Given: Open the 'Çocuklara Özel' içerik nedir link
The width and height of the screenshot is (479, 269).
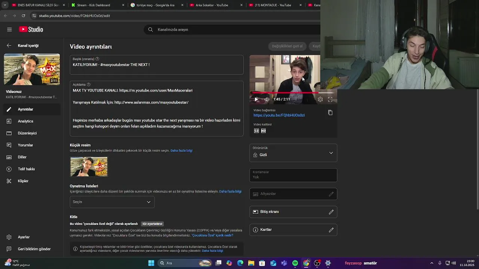Looking at the screenshot, I should point(213,235).
